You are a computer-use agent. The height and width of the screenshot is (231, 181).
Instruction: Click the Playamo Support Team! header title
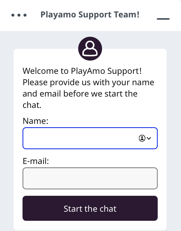click(x=90, y=15)
